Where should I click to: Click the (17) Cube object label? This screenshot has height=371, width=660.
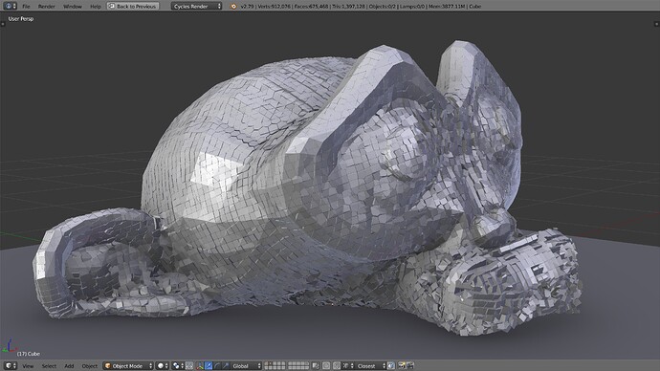pyautogui.click(x=29, y=354)
